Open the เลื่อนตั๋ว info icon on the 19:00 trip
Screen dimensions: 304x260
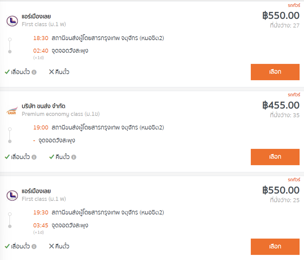[x=34, y=157]
